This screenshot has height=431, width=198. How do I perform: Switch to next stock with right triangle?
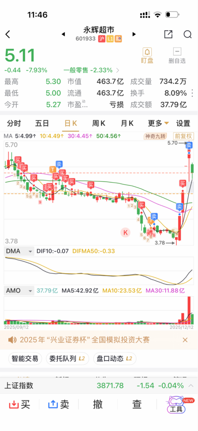pyautogui.click(x=134, y=34)
